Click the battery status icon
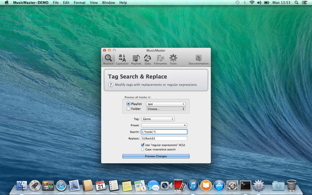This screenshot has height=195, width=312. pos(266,3)
